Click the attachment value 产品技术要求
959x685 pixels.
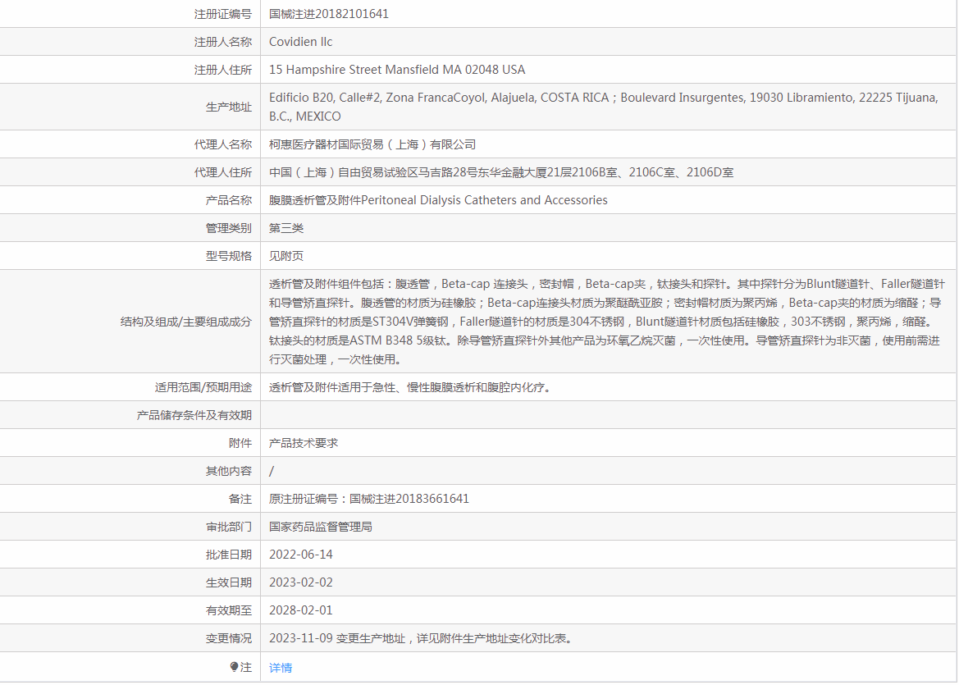click(x=304, y=443)
